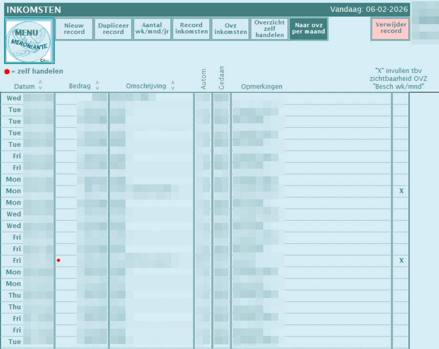Sort Bedrag column ascending arrow

click(97, 82)
